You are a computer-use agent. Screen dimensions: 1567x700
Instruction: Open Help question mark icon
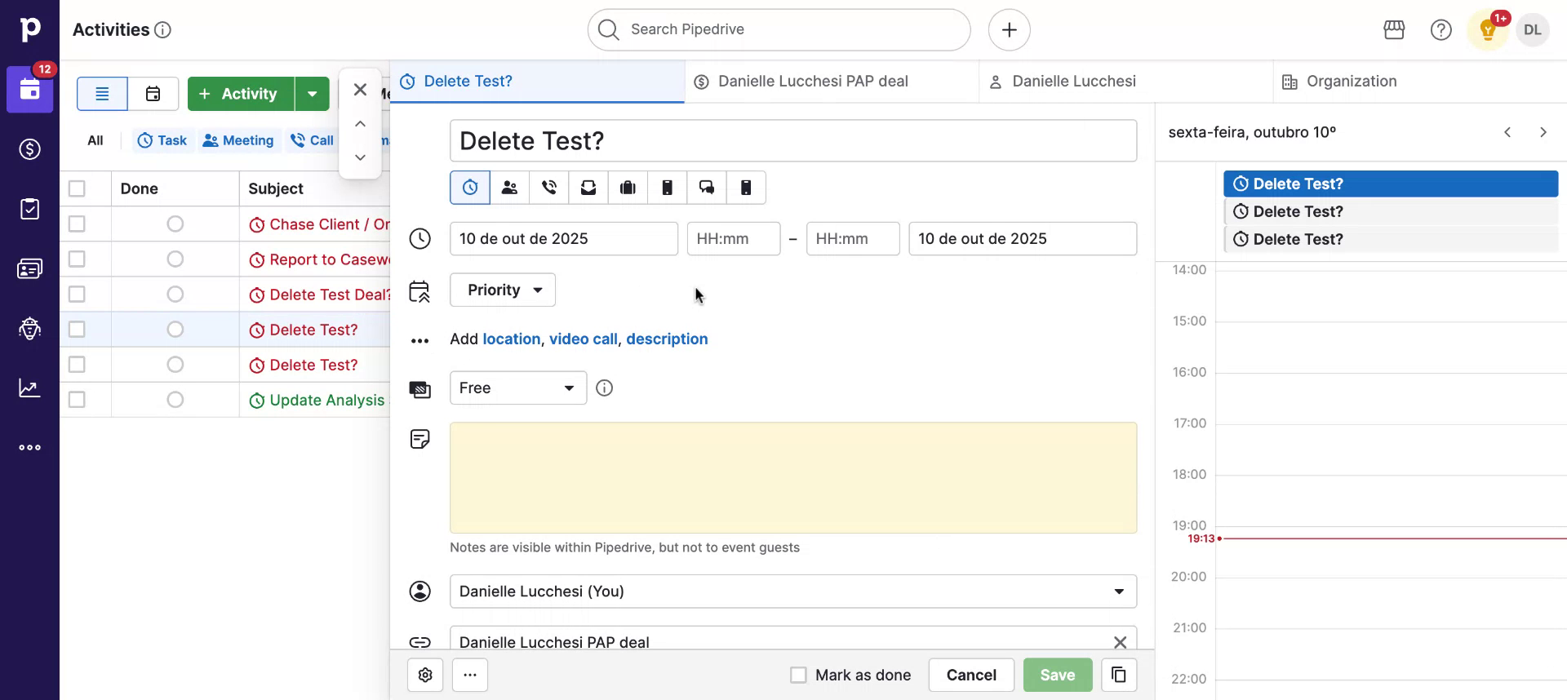[1441, 30]
